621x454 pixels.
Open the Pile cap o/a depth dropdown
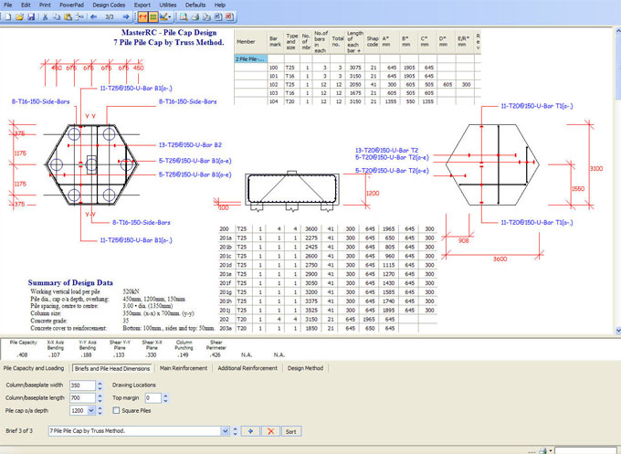click(91, 411)
